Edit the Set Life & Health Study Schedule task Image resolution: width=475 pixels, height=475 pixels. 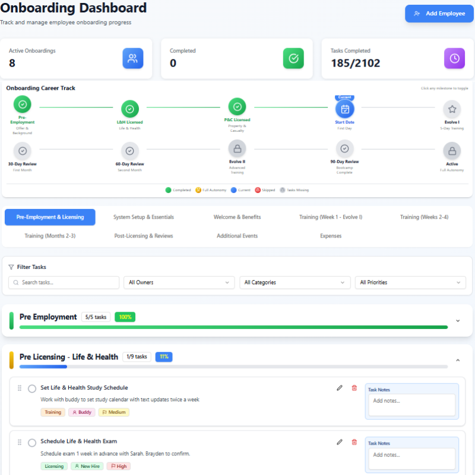point(339,388)
